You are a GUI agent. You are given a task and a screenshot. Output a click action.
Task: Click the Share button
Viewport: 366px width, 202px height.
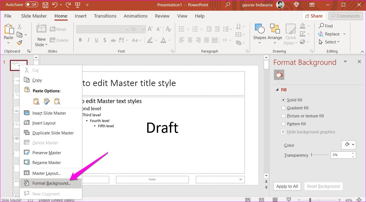coord(314,16)
